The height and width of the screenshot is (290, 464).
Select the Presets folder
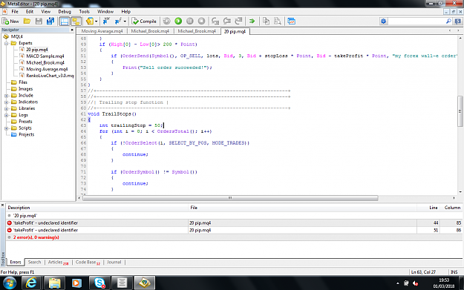coord(25,122)
